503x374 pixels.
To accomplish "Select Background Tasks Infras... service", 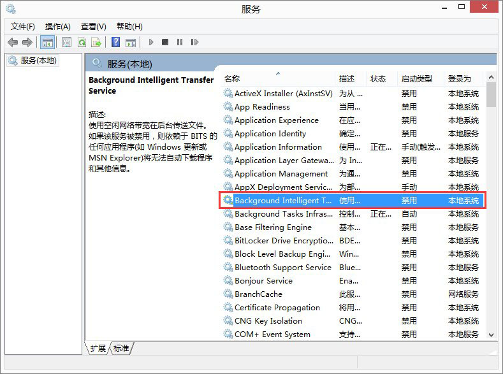I will (x=284, y=214).
